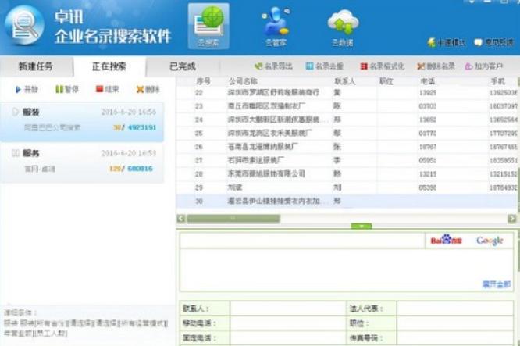The height and width of the screenshot is (346, 520).
Task: Search with the Baidu logo
Action: pyautogui.click(x=446, y=240)
